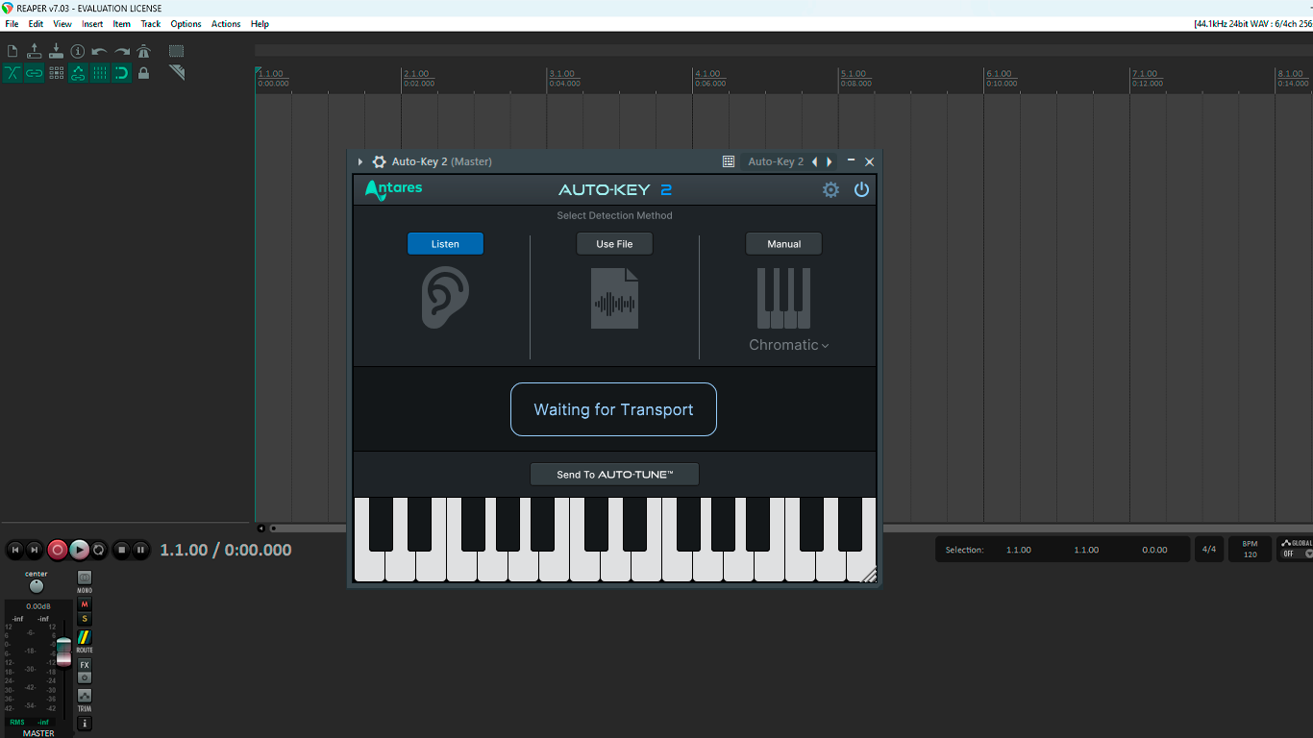Click the Manual detection button
Image resolution: width=1313 pixels, height=738 pixels.
tap(783, 244)
